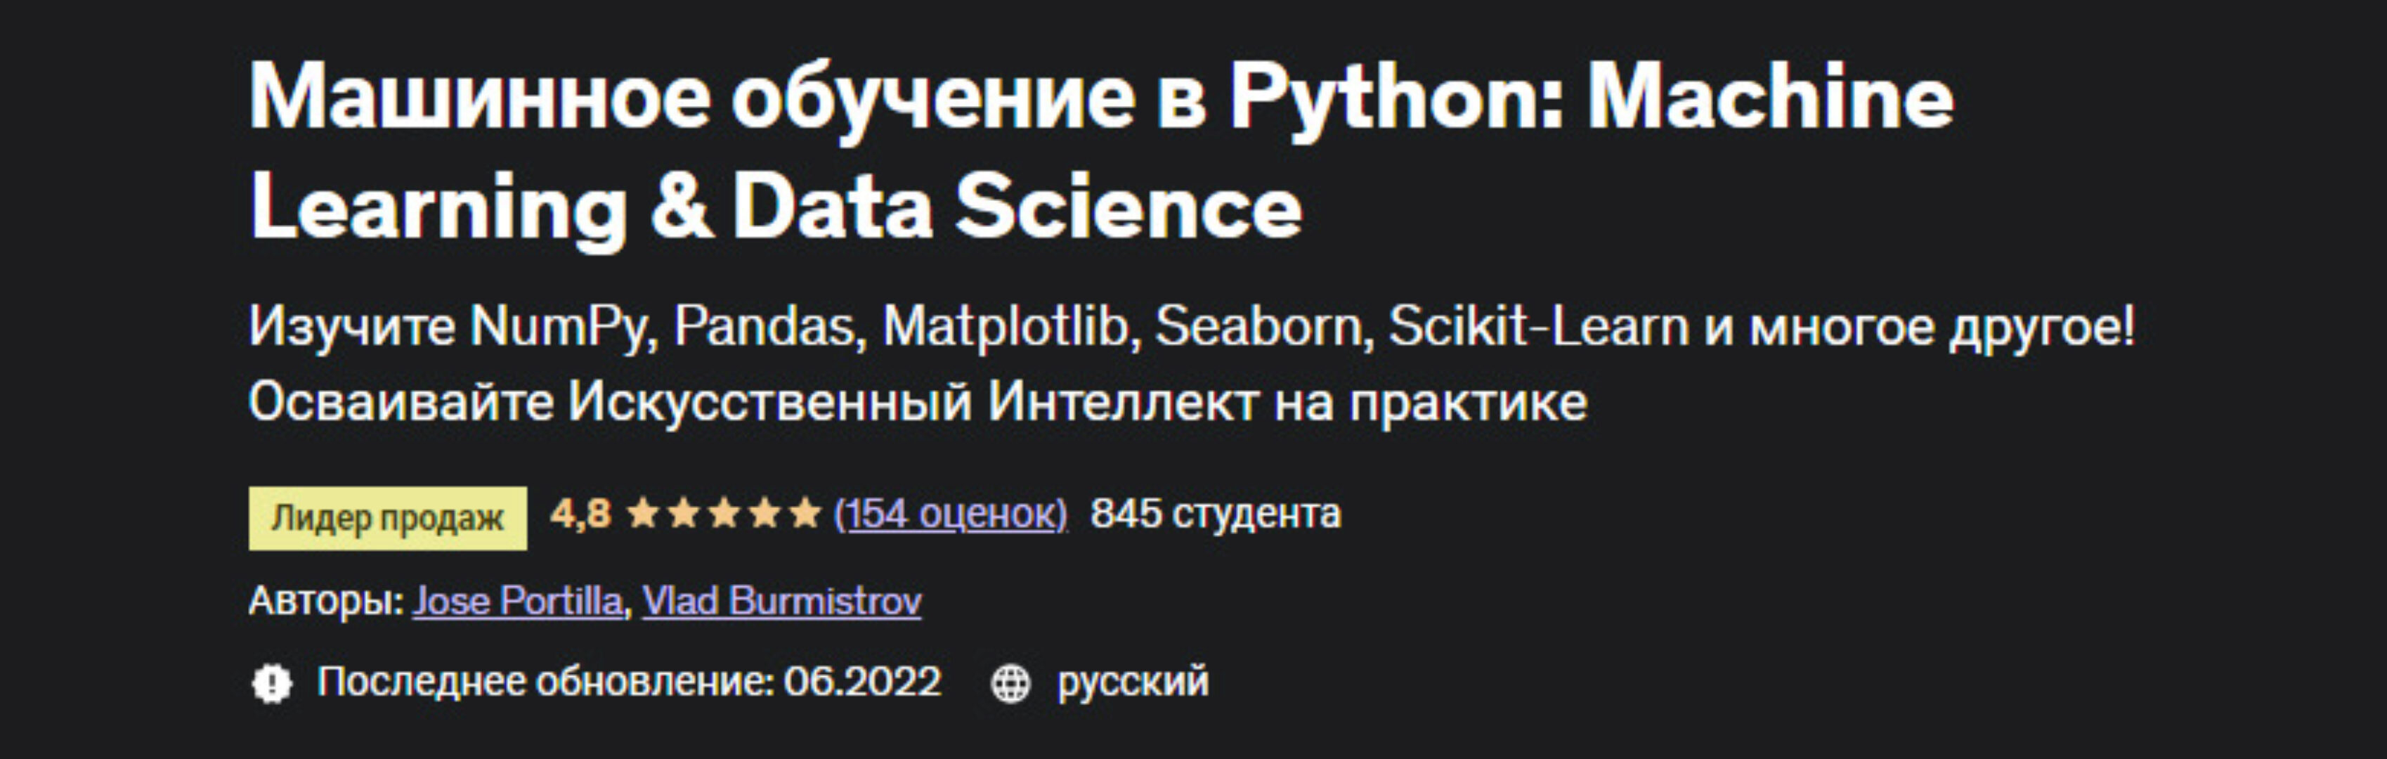This screenshot has width=2387, height=759.
Task: Click the русский language label
Action: (x=1132, y=683)
